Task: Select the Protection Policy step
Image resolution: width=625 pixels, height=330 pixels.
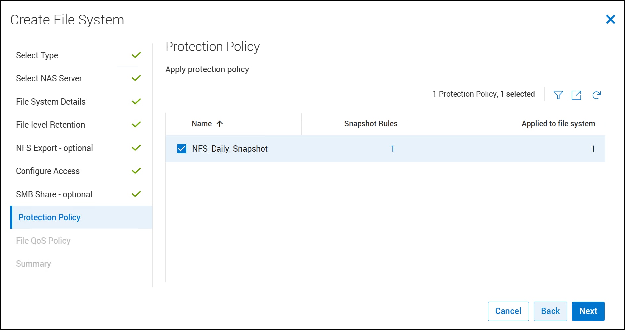Action: (81, 217)
